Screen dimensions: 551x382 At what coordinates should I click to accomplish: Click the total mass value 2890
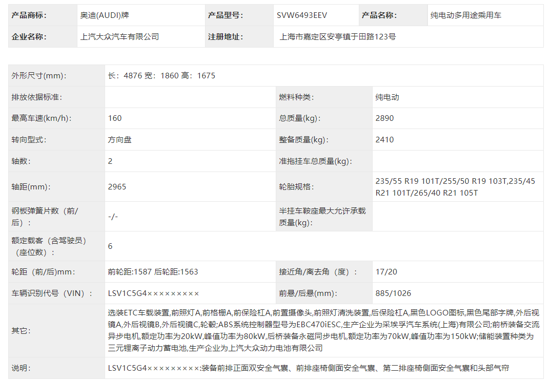click(384, 118)
